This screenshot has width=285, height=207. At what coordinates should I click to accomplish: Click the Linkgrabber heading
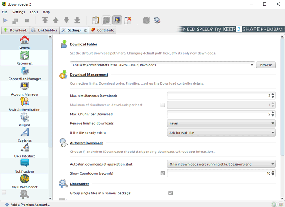click(80, 184)
